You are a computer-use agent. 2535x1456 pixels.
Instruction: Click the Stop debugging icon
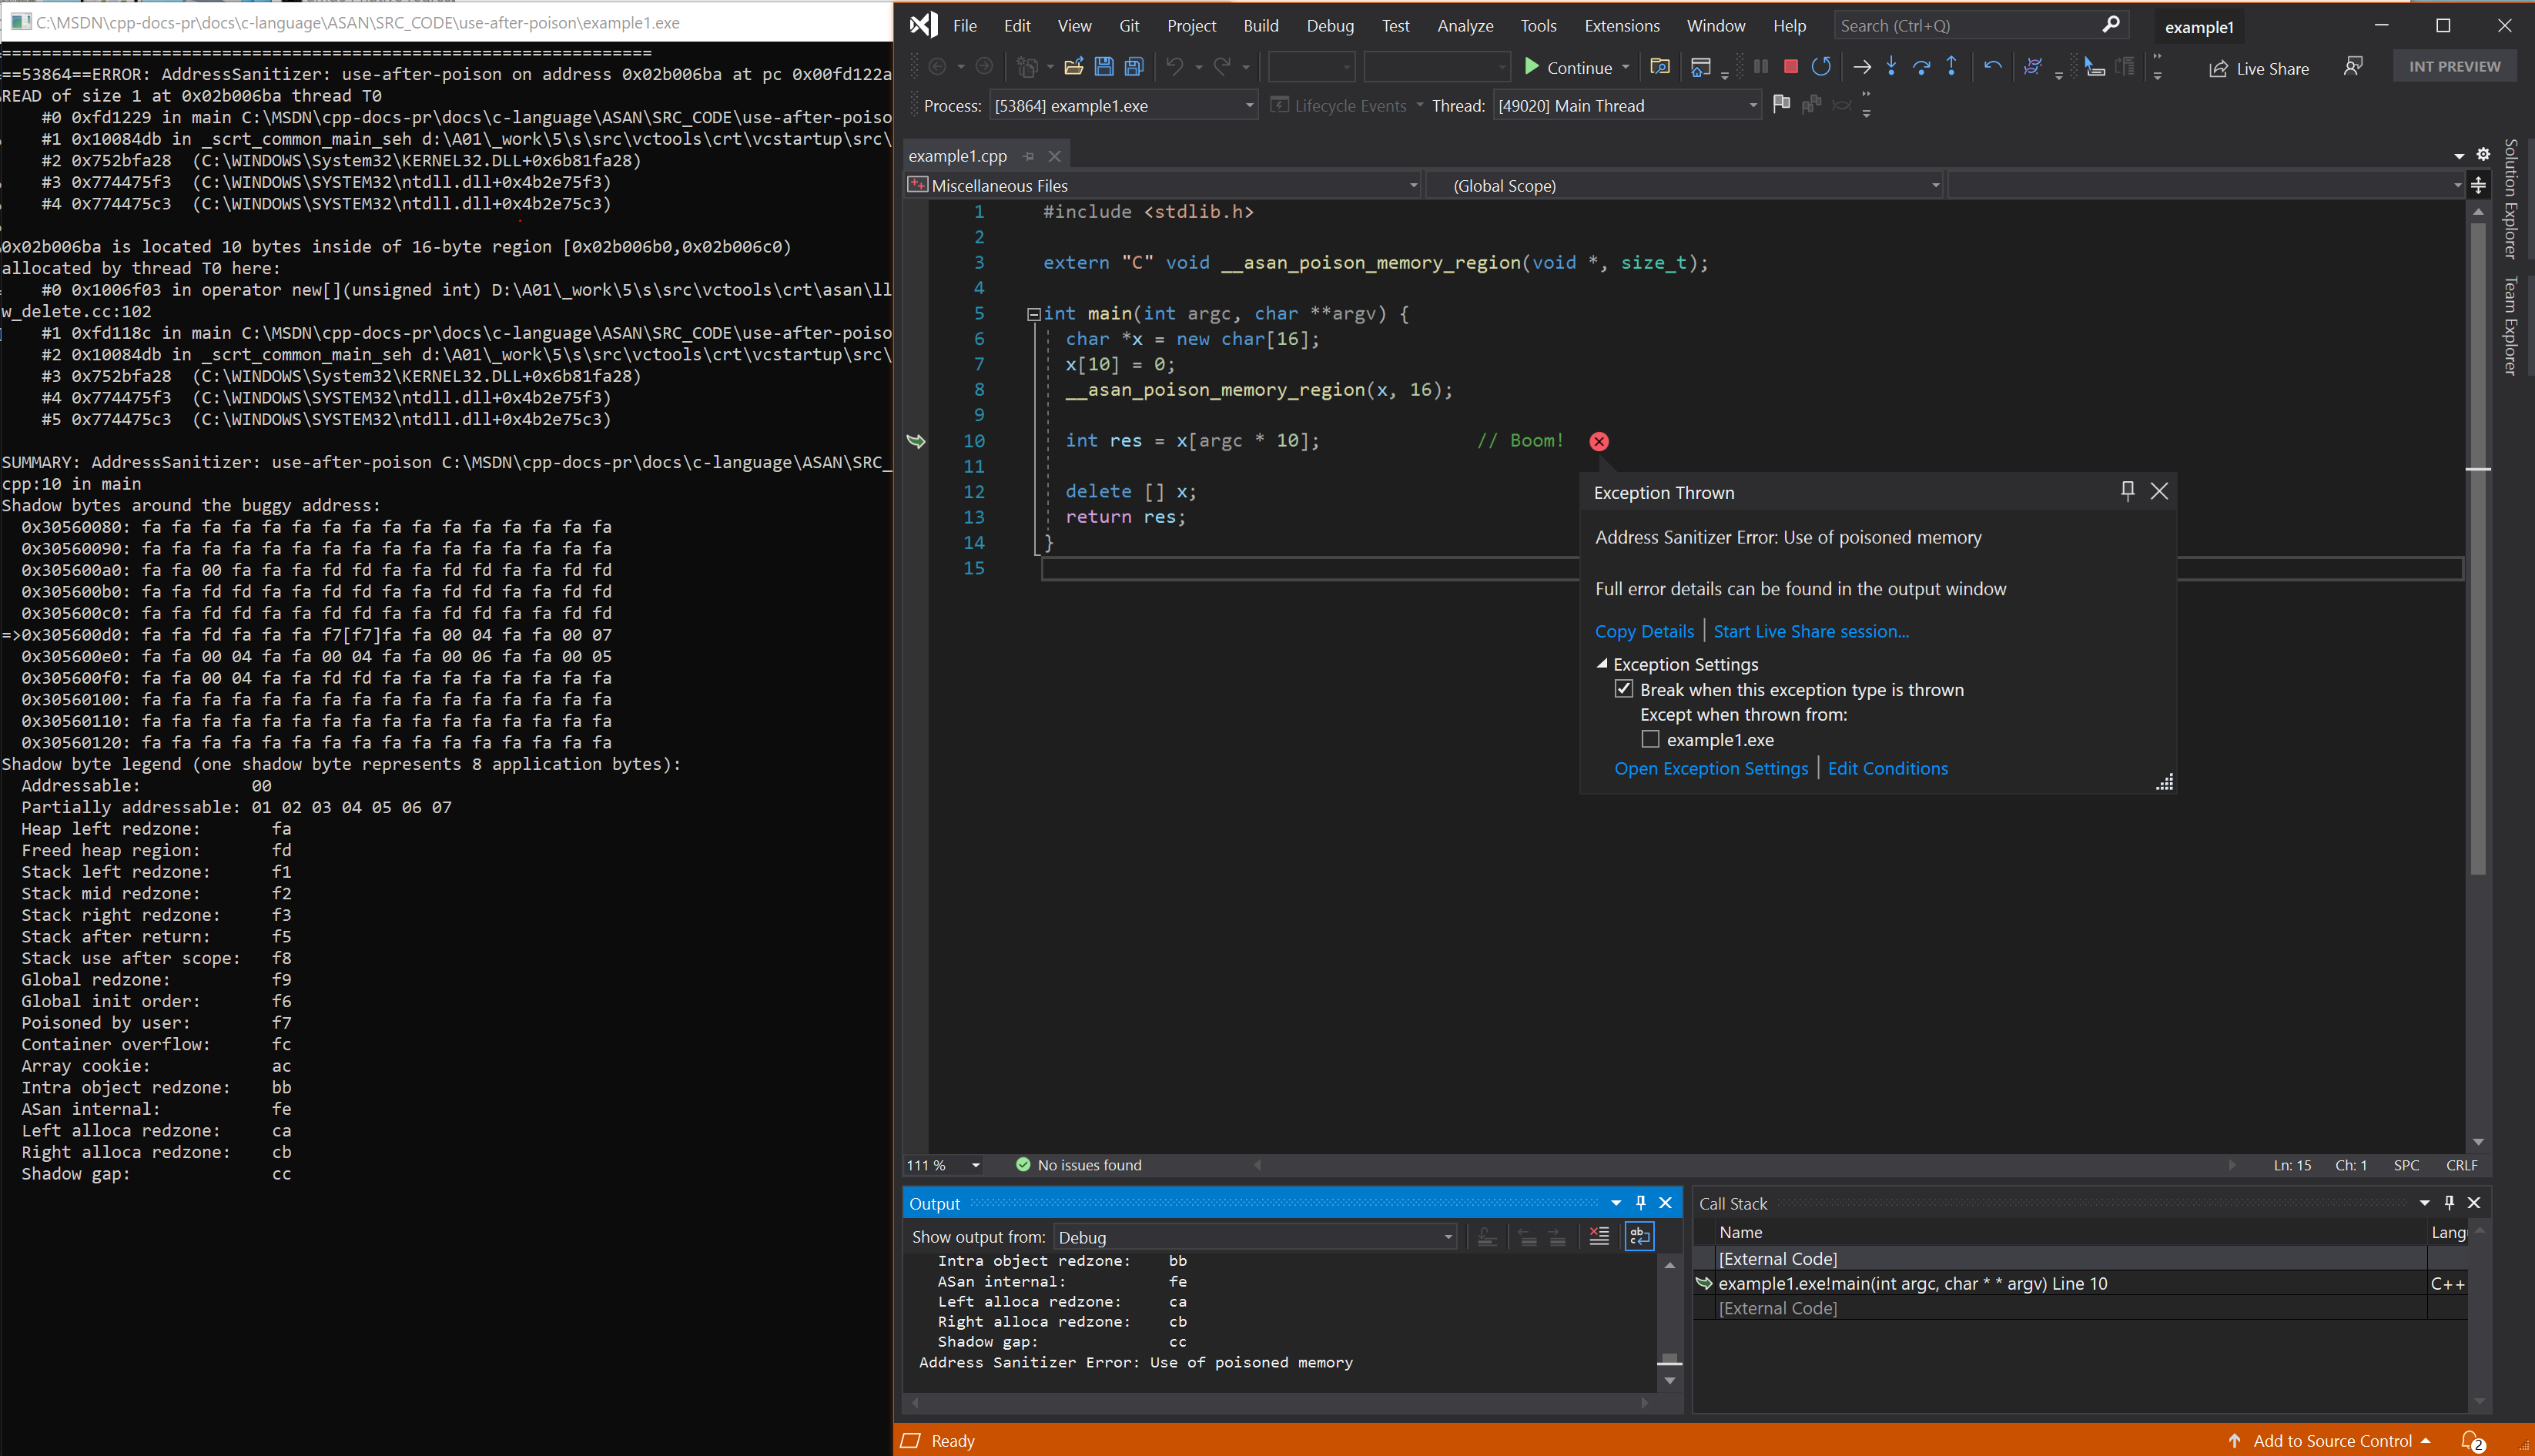1790,66
